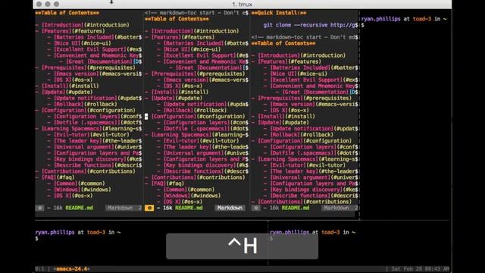
Task: Click [Update](#update) in the left pane
Action: 67,93
